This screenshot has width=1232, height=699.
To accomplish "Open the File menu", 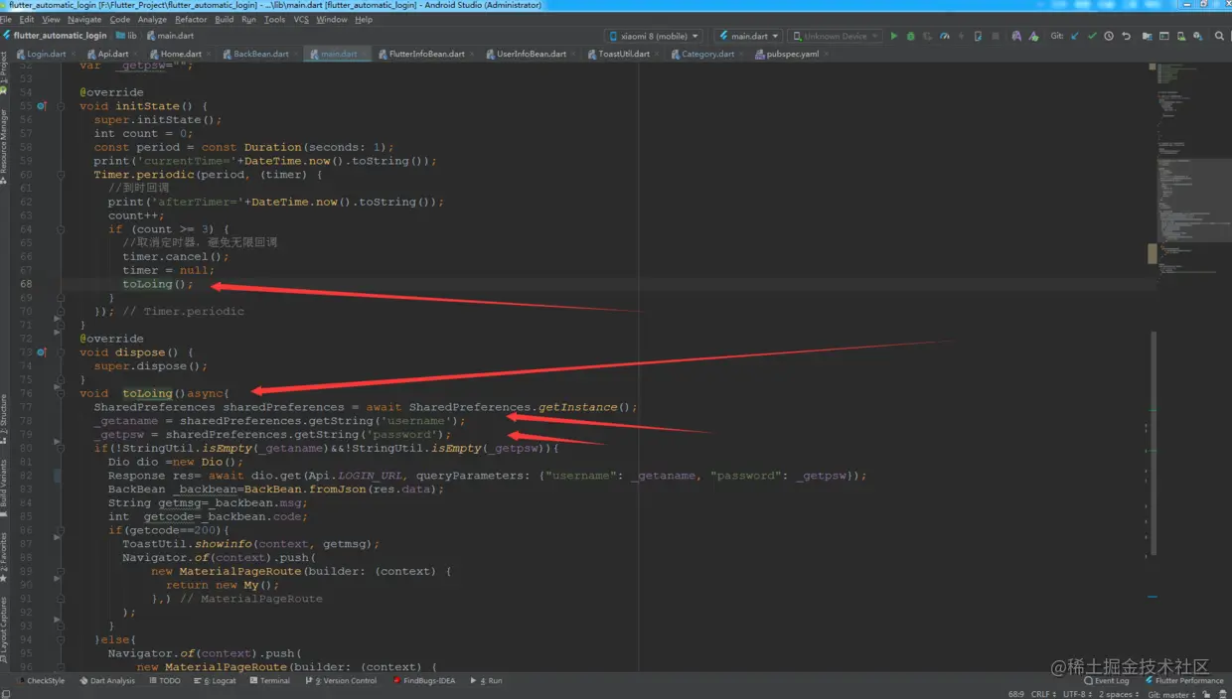I will point(6,19).
